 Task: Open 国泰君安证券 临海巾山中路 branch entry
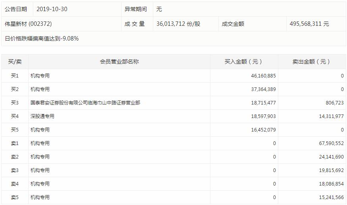tap(85, 103)
